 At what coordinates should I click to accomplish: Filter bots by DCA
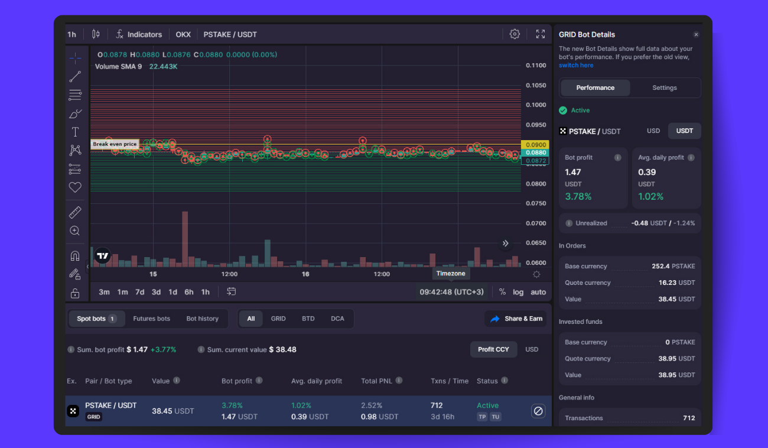tap(337, 319)
